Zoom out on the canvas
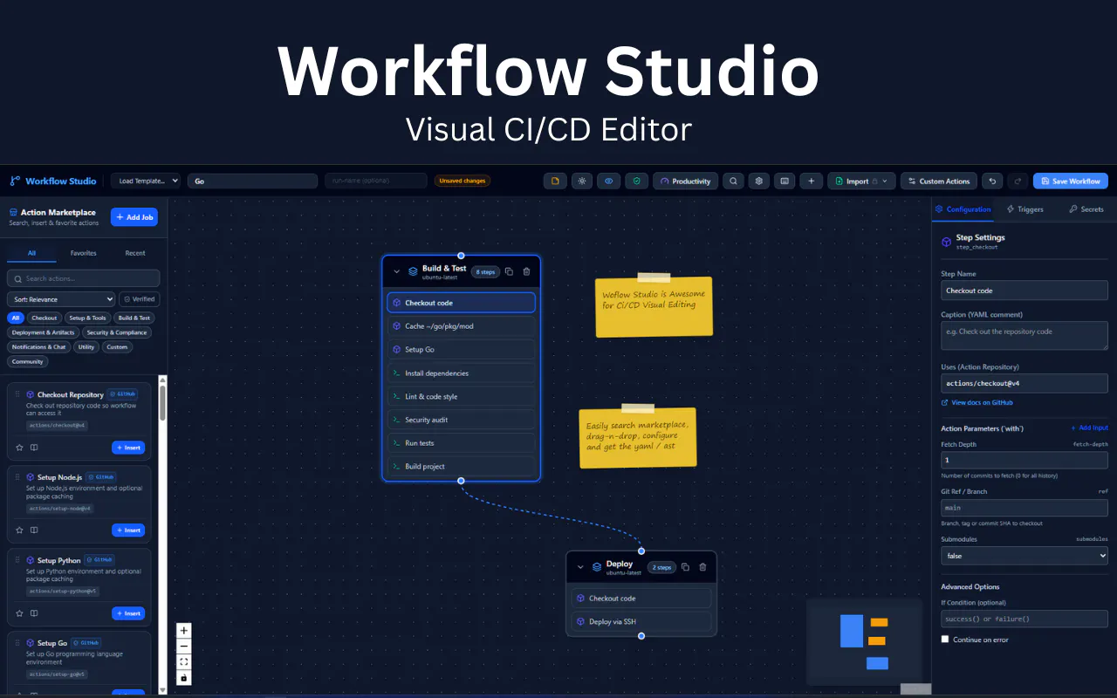The width and height of the screenshot is (1117, 698). point(183,647)
